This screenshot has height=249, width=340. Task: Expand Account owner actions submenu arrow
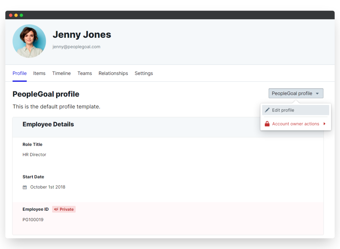coord(324,124)
